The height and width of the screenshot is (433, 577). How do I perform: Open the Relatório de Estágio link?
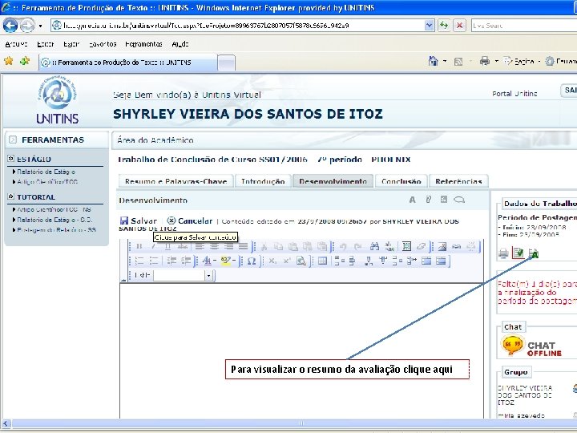pos(46,172)
